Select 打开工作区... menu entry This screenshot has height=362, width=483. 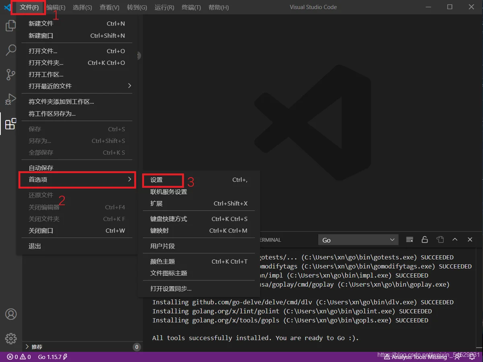[x=77, y=74]
